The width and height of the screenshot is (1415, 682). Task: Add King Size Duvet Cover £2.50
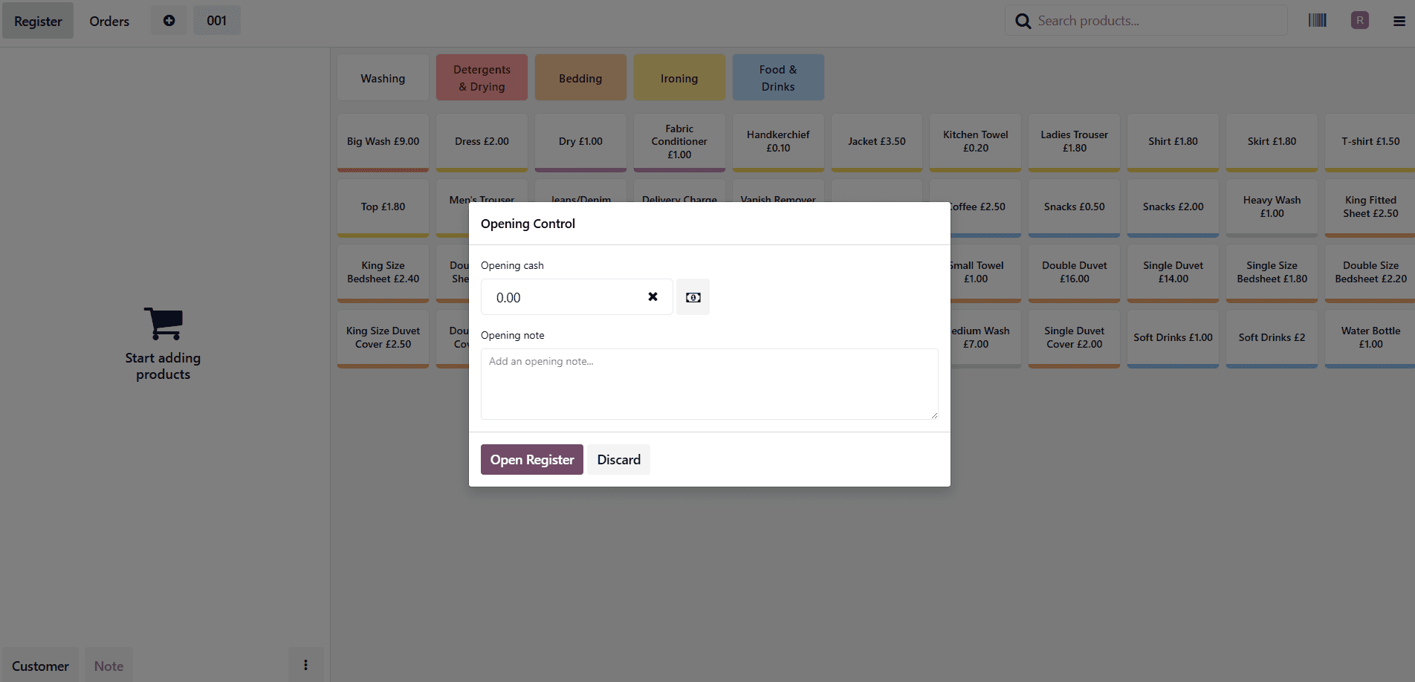[x=383, y=338]
